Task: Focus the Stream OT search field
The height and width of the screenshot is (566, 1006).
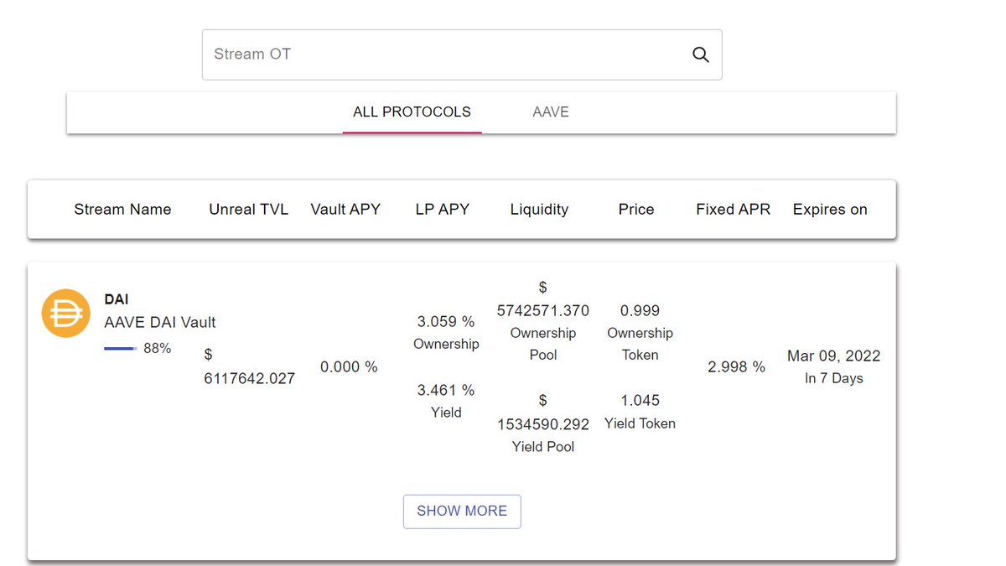Action: (462, 55)
